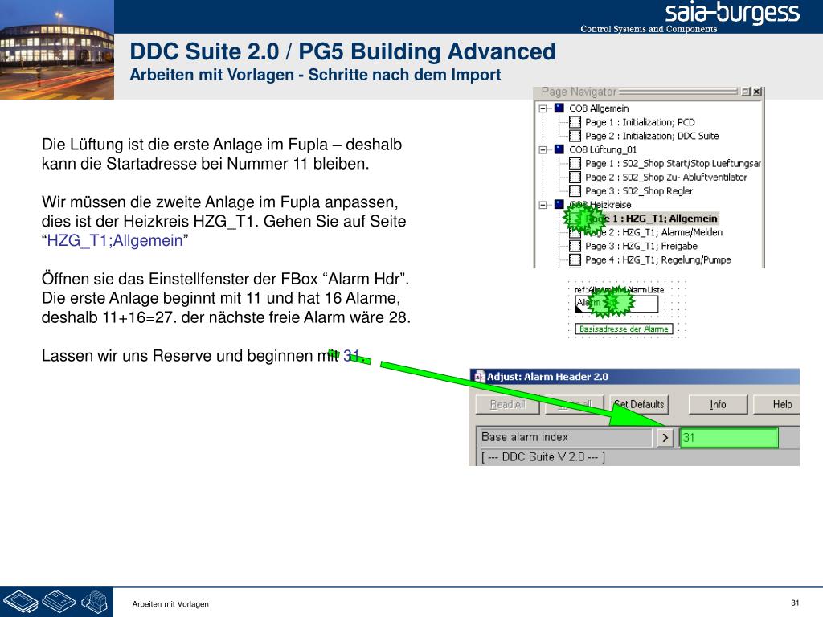This screenshot has height=617, width=823.
Task: Click the slide number 31 in footer
Action: pyautogui.click(x=795, y=603)
